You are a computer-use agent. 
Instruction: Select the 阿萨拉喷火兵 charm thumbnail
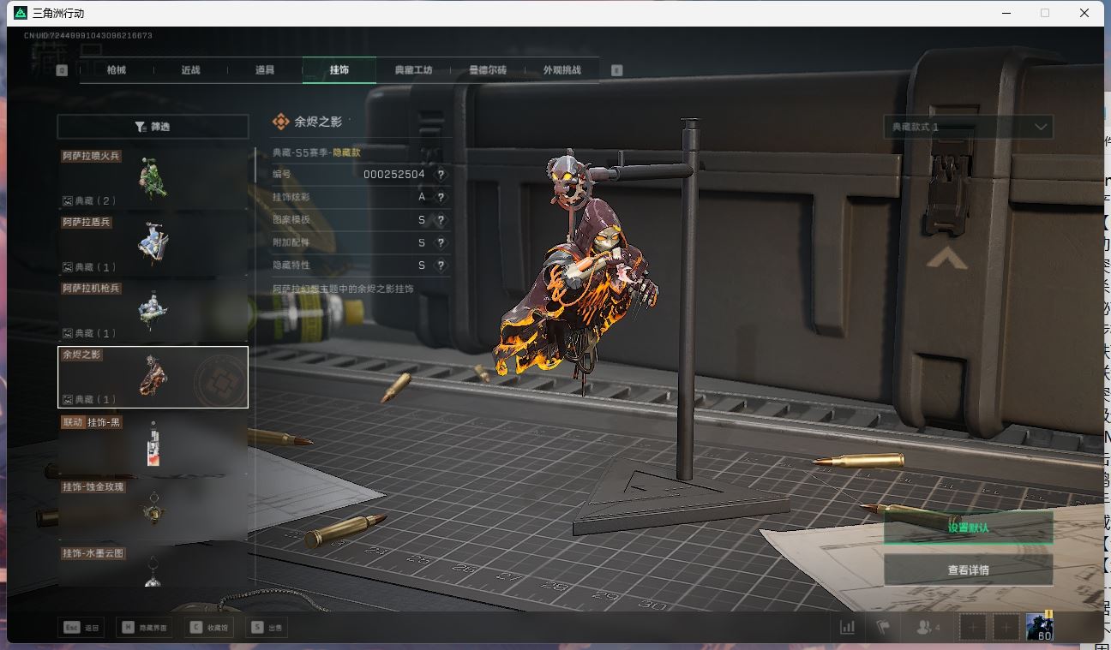click(x=153, y=178)
